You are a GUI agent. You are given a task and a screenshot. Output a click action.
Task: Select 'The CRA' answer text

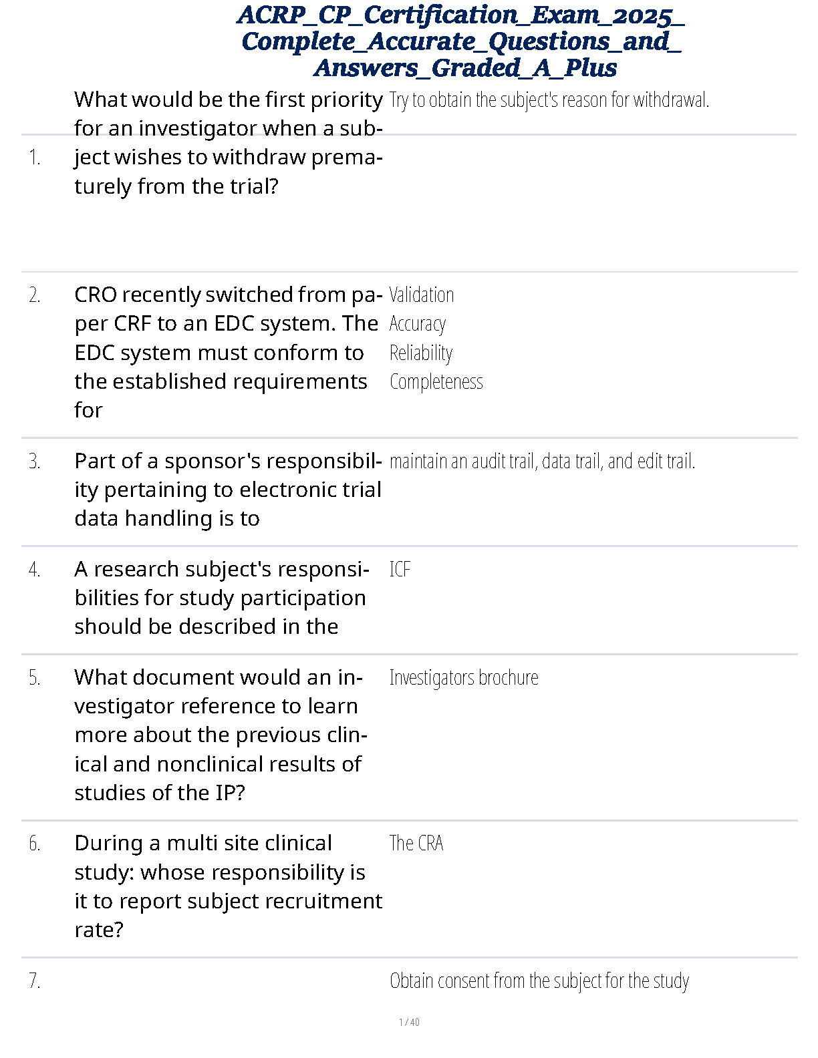pos(416,844)
